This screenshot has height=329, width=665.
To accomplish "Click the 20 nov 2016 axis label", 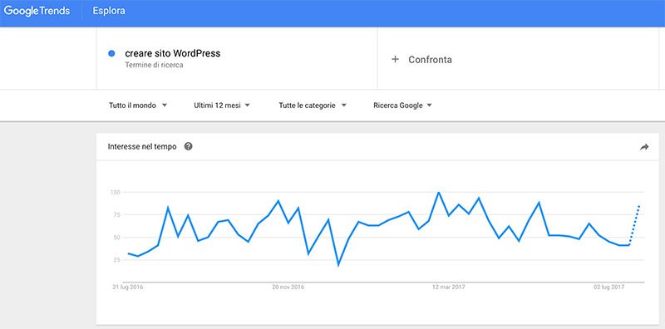I will point(288,287).
